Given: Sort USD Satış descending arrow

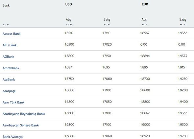Looking at the screenshot, I should click(x=105, y=25).
